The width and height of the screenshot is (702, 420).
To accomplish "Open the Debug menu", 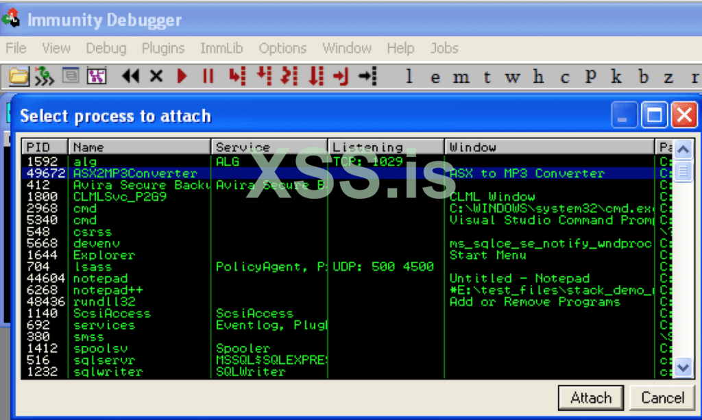I will click(x=106, y=48).
